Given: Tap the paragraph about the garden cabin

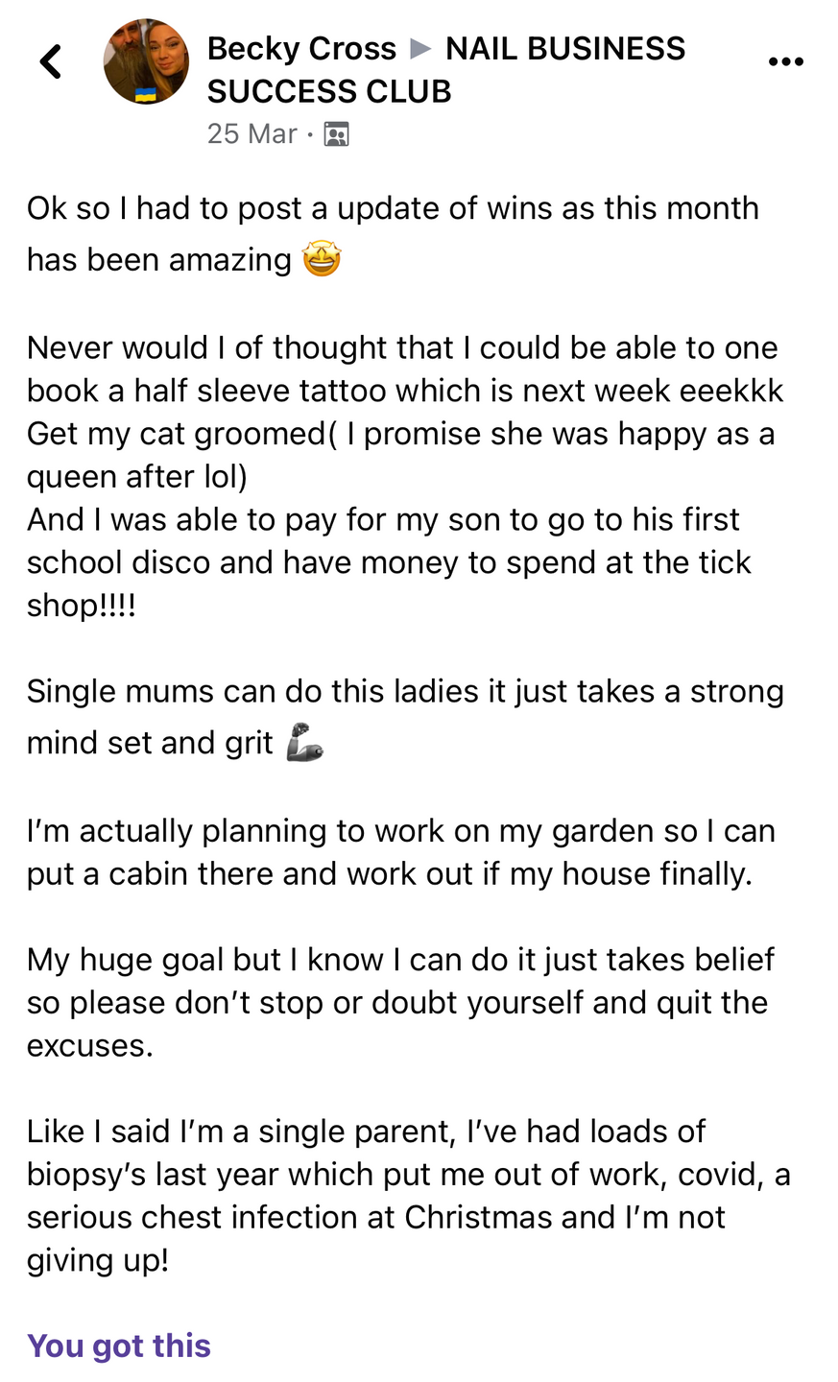Looking at the screenshot, I should 400,852.
